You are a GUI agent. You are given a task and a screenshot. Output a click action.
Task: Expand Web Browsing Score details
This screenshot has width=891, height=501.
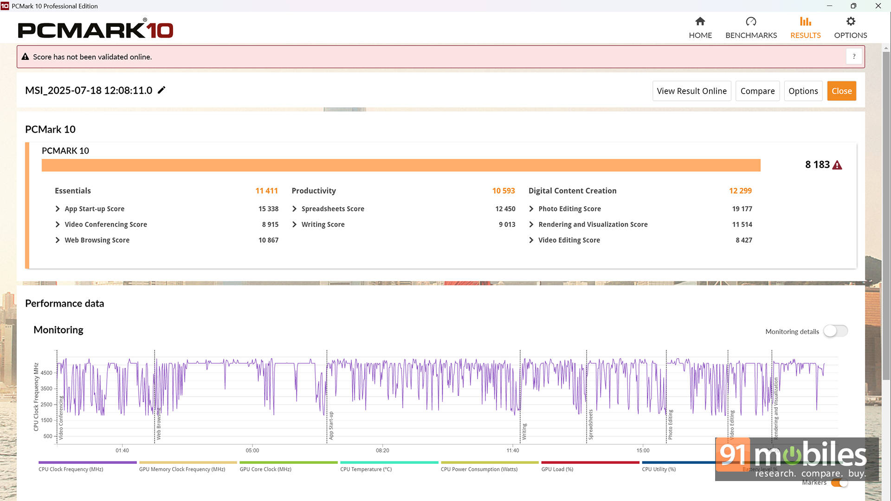click(x=58, y=240)
